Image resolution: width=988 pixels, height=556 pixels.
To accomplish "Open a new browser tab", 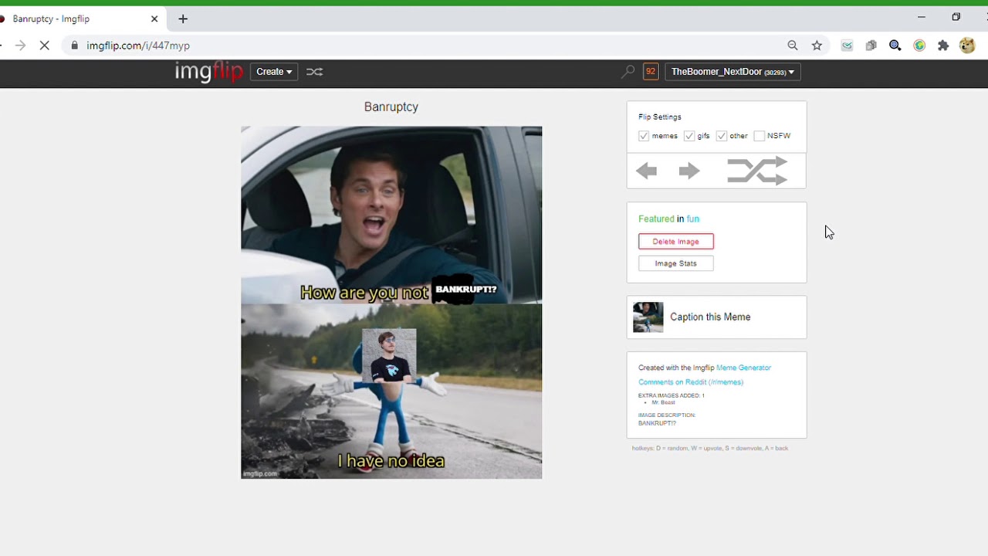I will click(x=183, y=19).
